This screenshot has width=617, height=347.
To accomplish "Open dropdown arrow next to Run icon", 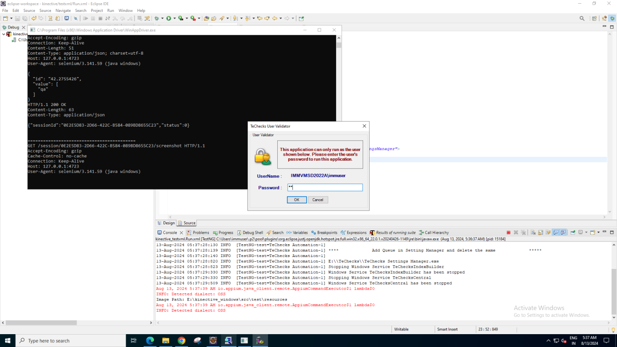I will [x=174, y=18].
